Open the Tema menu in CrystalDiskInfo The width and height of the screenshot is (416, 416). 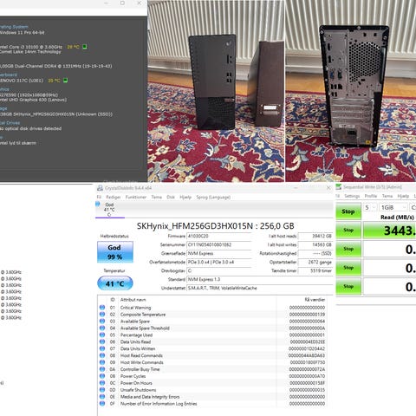(156, 197)
